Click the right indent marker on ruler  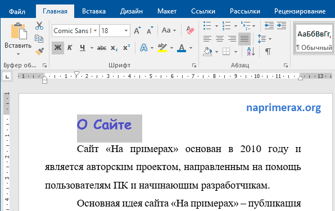tap(300, 78)
